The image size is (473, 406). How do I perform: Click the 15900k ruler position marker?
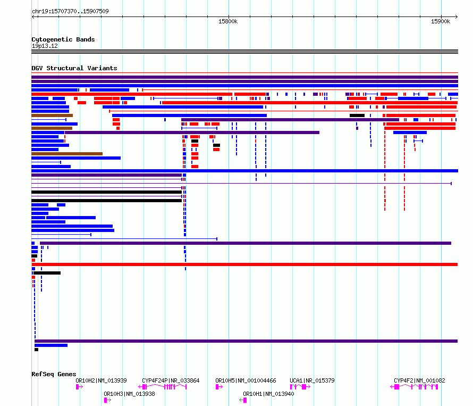(441, 21)
